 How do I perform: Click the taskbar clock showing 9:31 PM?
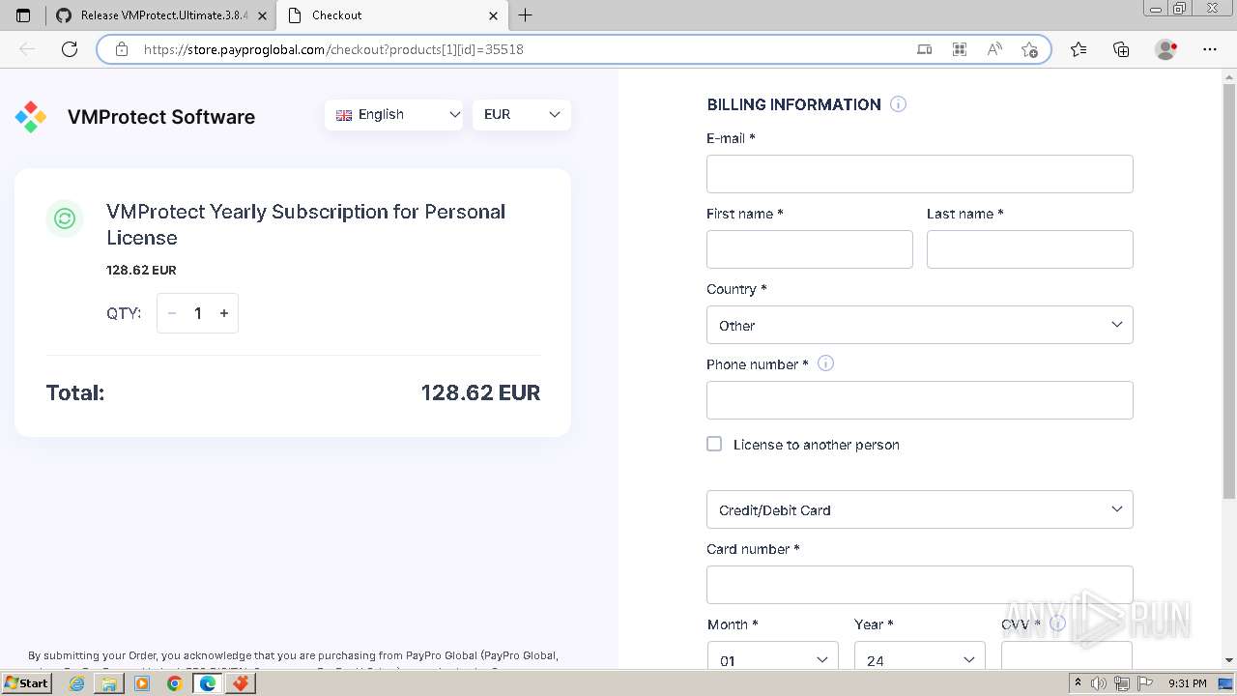(x=1187, y=683)
